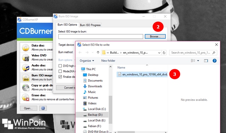Open CDBurnerXP settings gear button
This screenshot has height=133, width=226.
tap(43, 108)
